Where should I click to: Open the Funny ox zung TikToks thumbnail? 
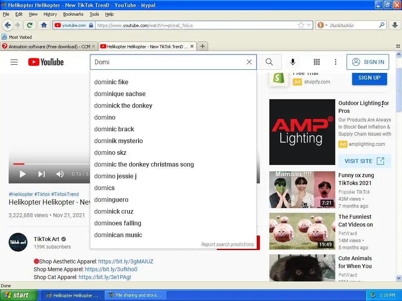pyautogui.click(x=302, y=190)
